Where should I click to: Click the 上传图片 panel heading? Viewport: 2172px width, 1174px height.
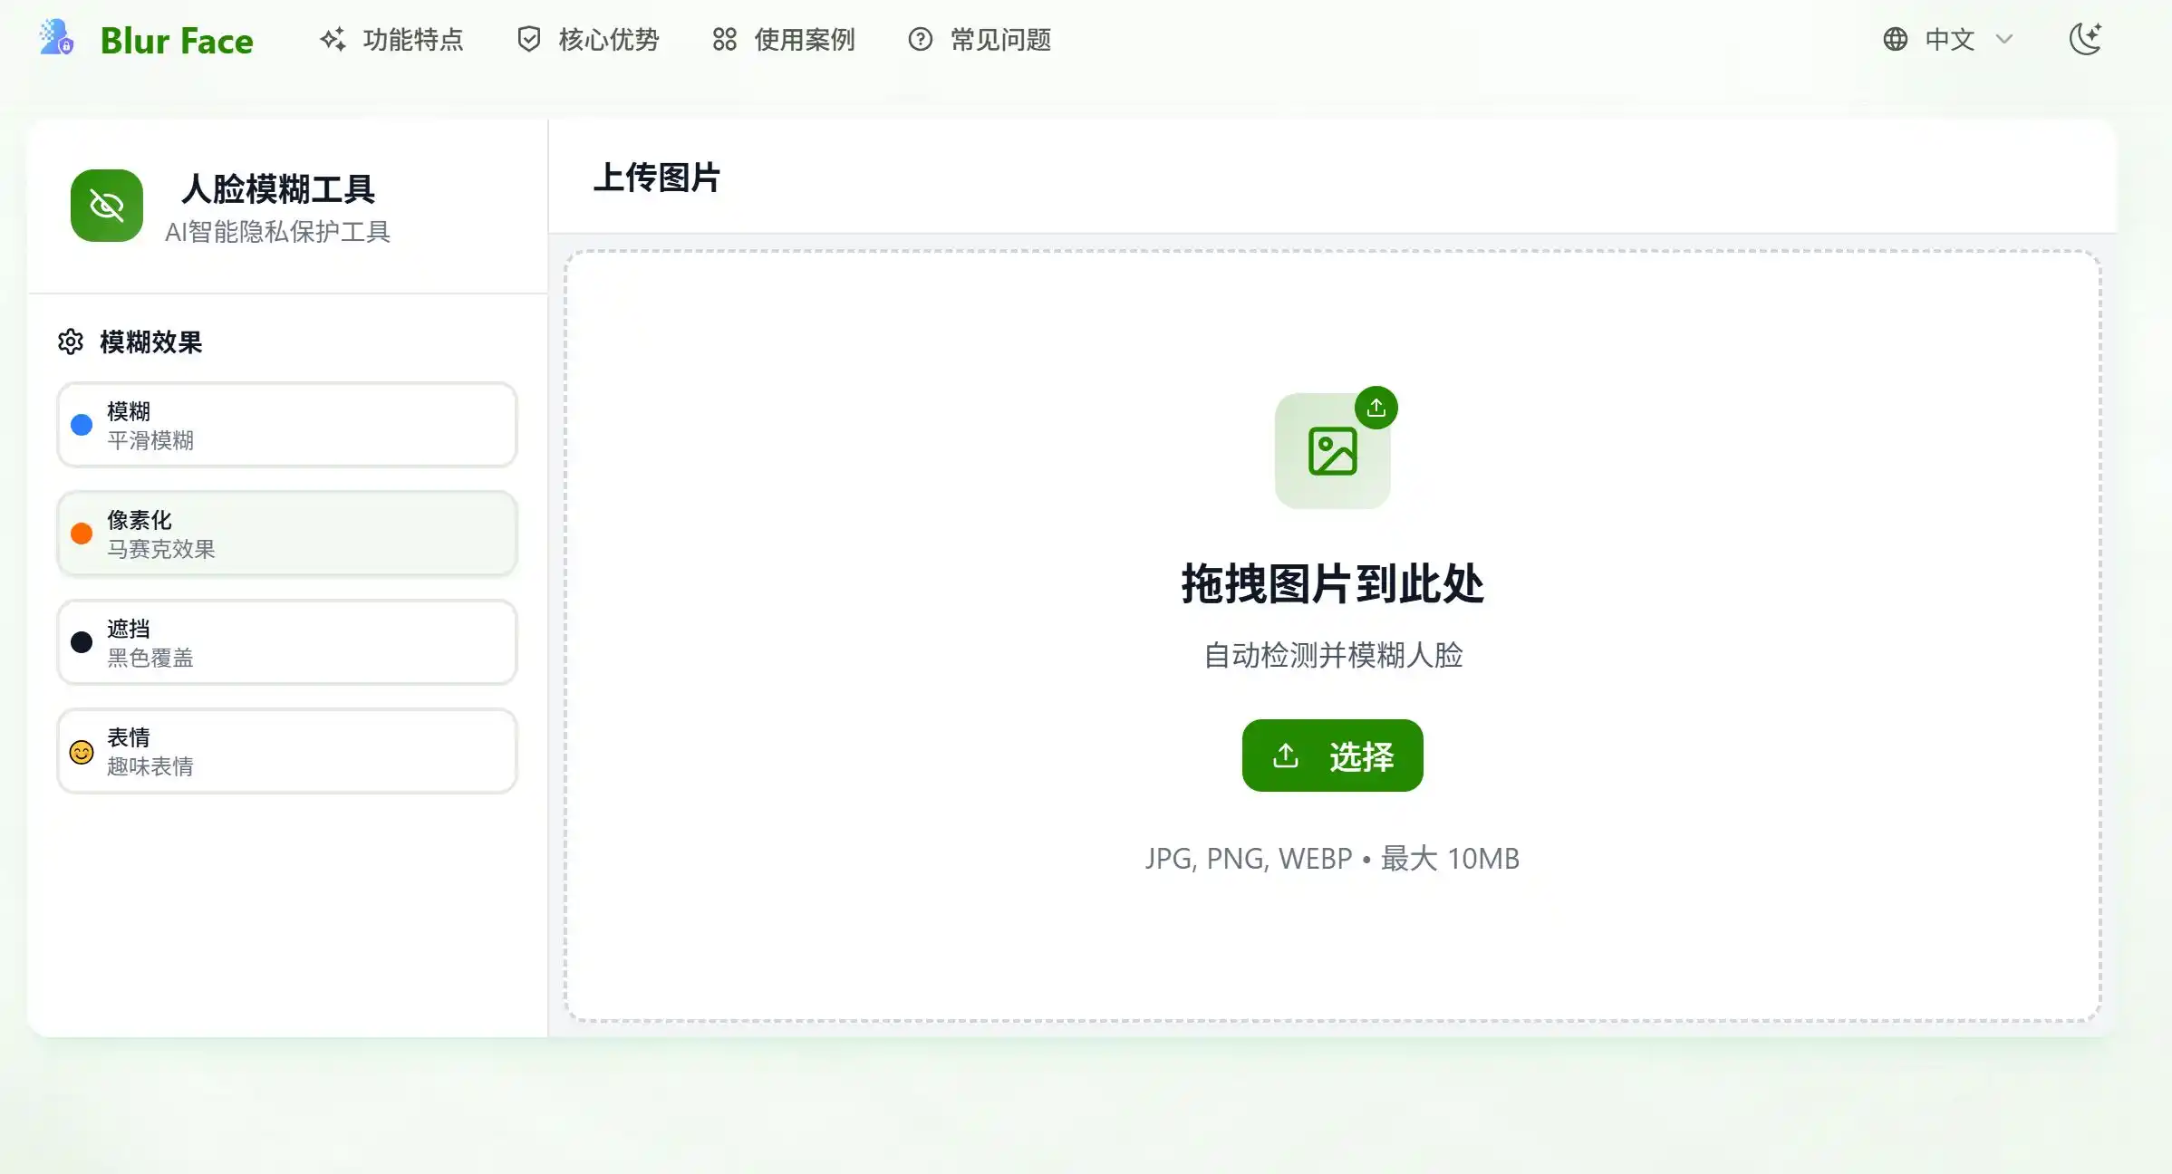tap(657, 178)
